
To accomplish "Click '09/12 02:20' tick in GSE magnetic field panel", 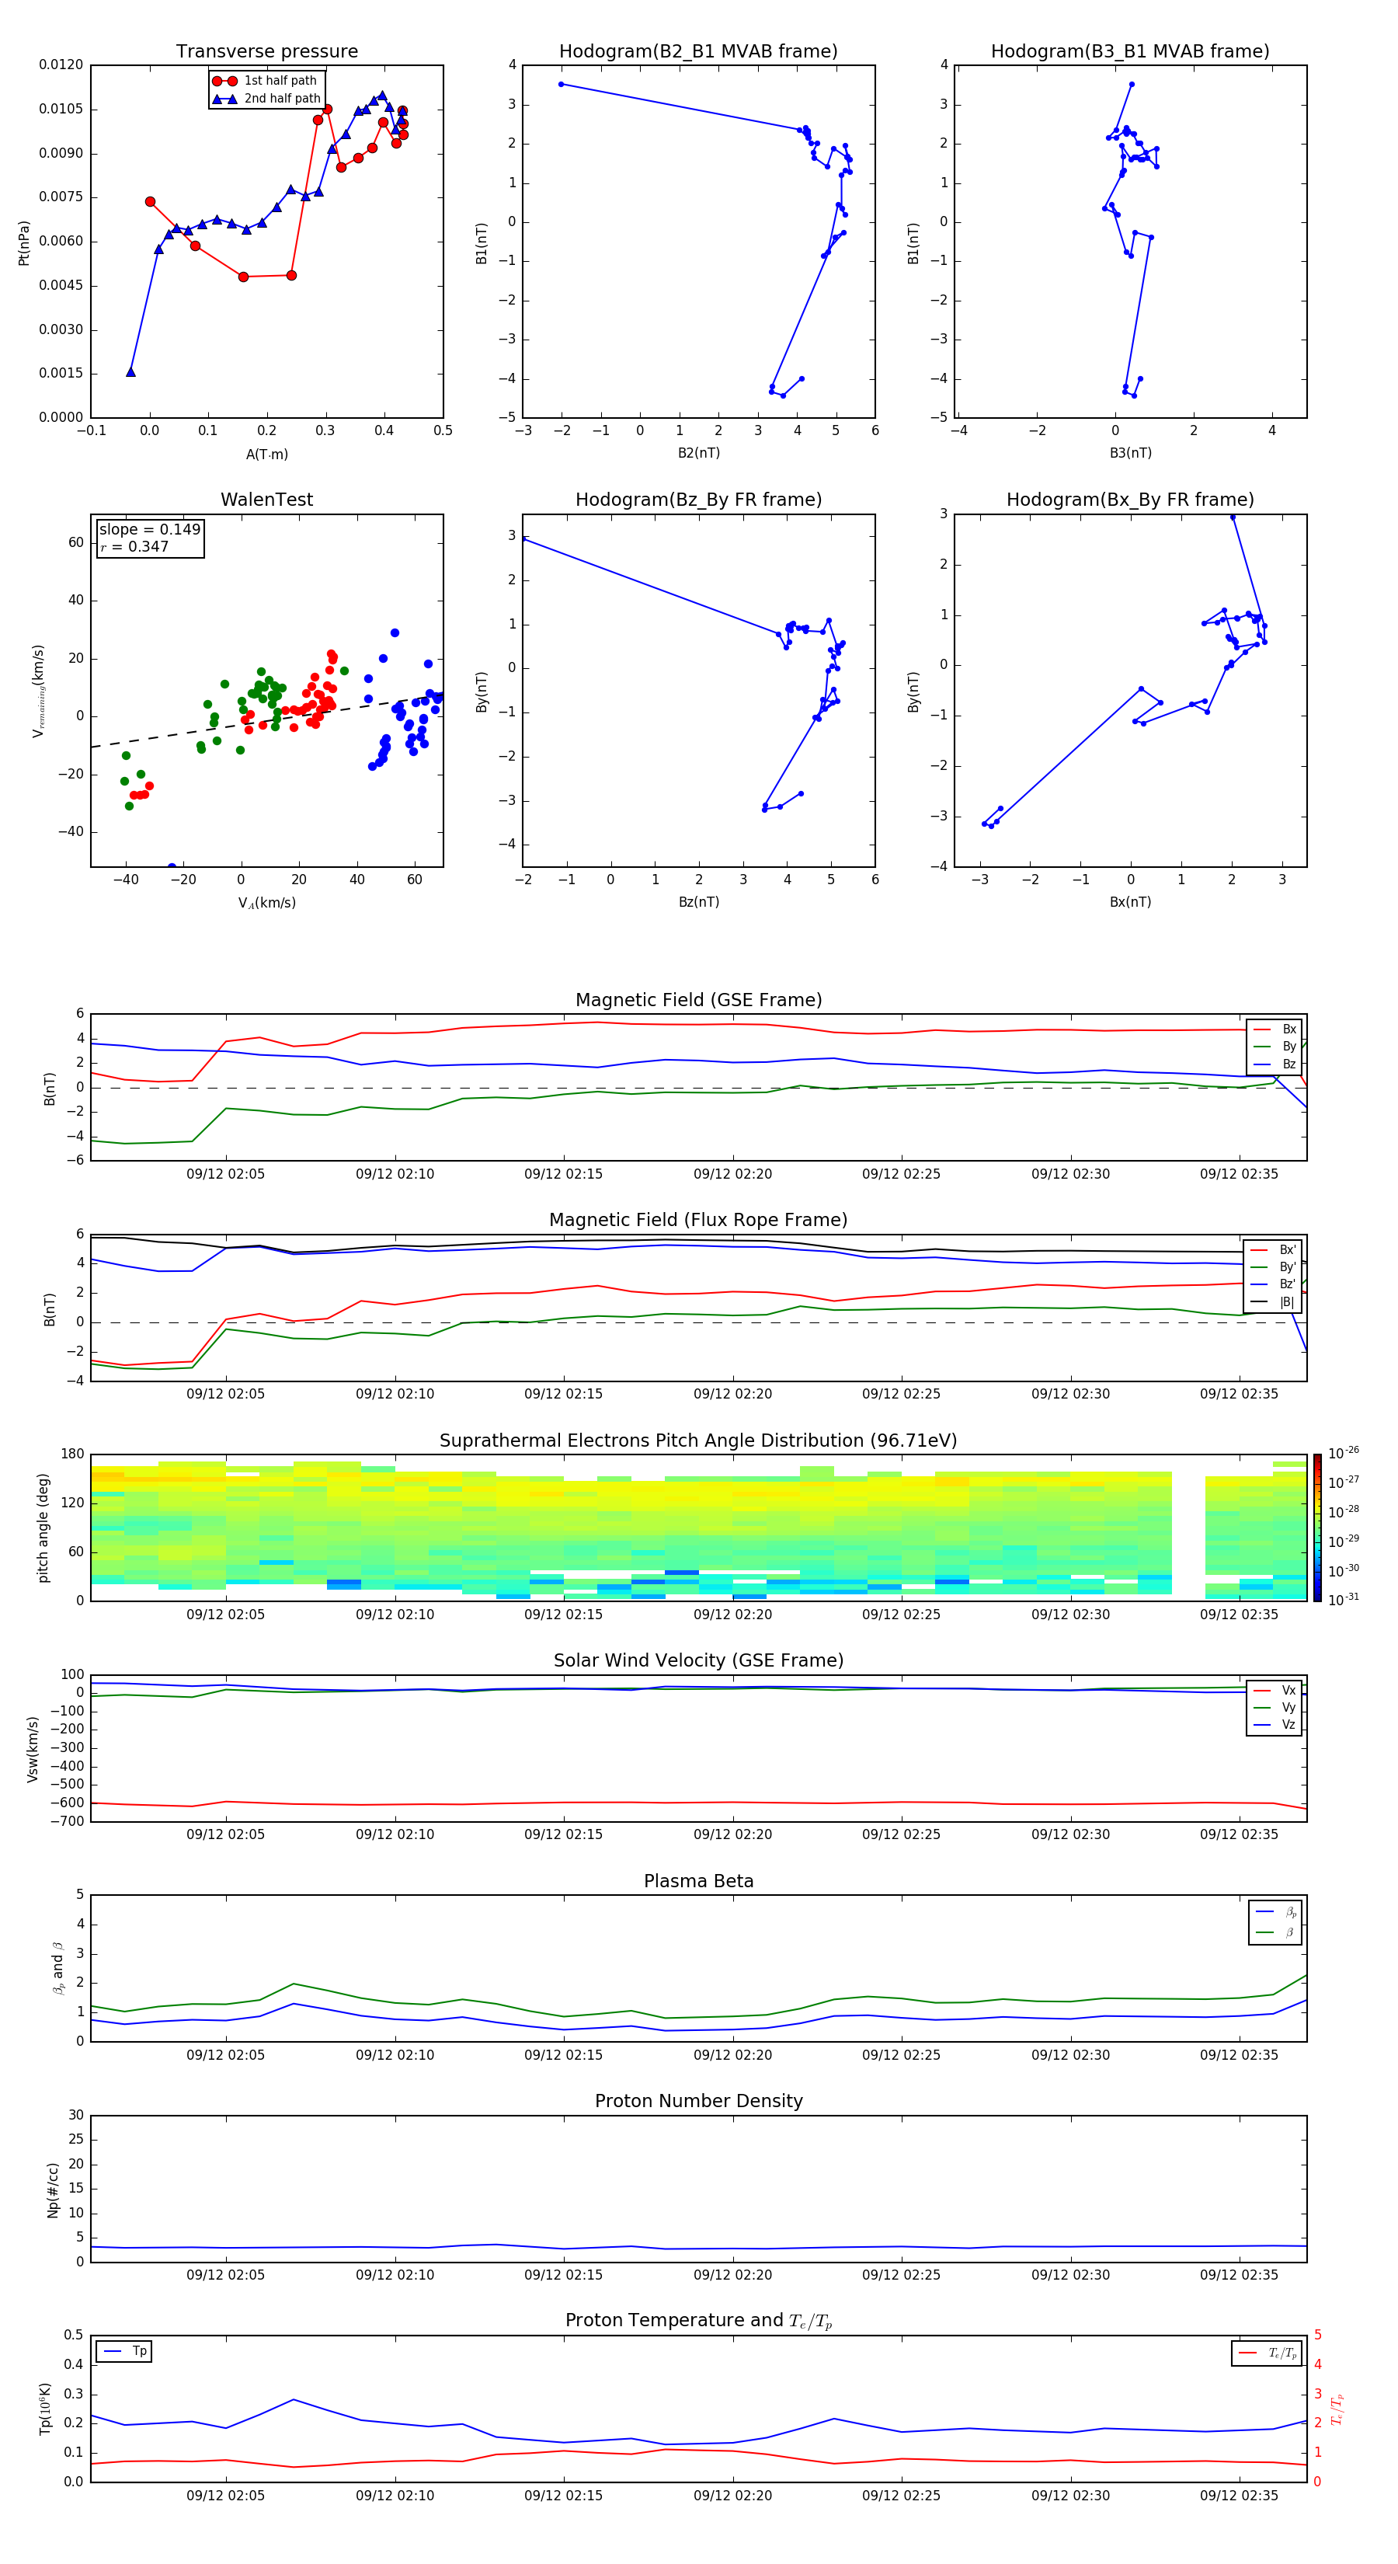I will coord(732,1173).
